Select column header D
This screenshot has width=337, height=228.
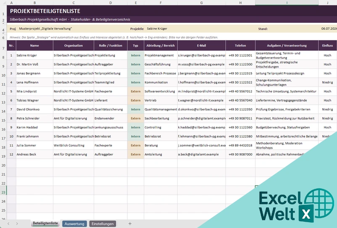[x=111, y=3]
